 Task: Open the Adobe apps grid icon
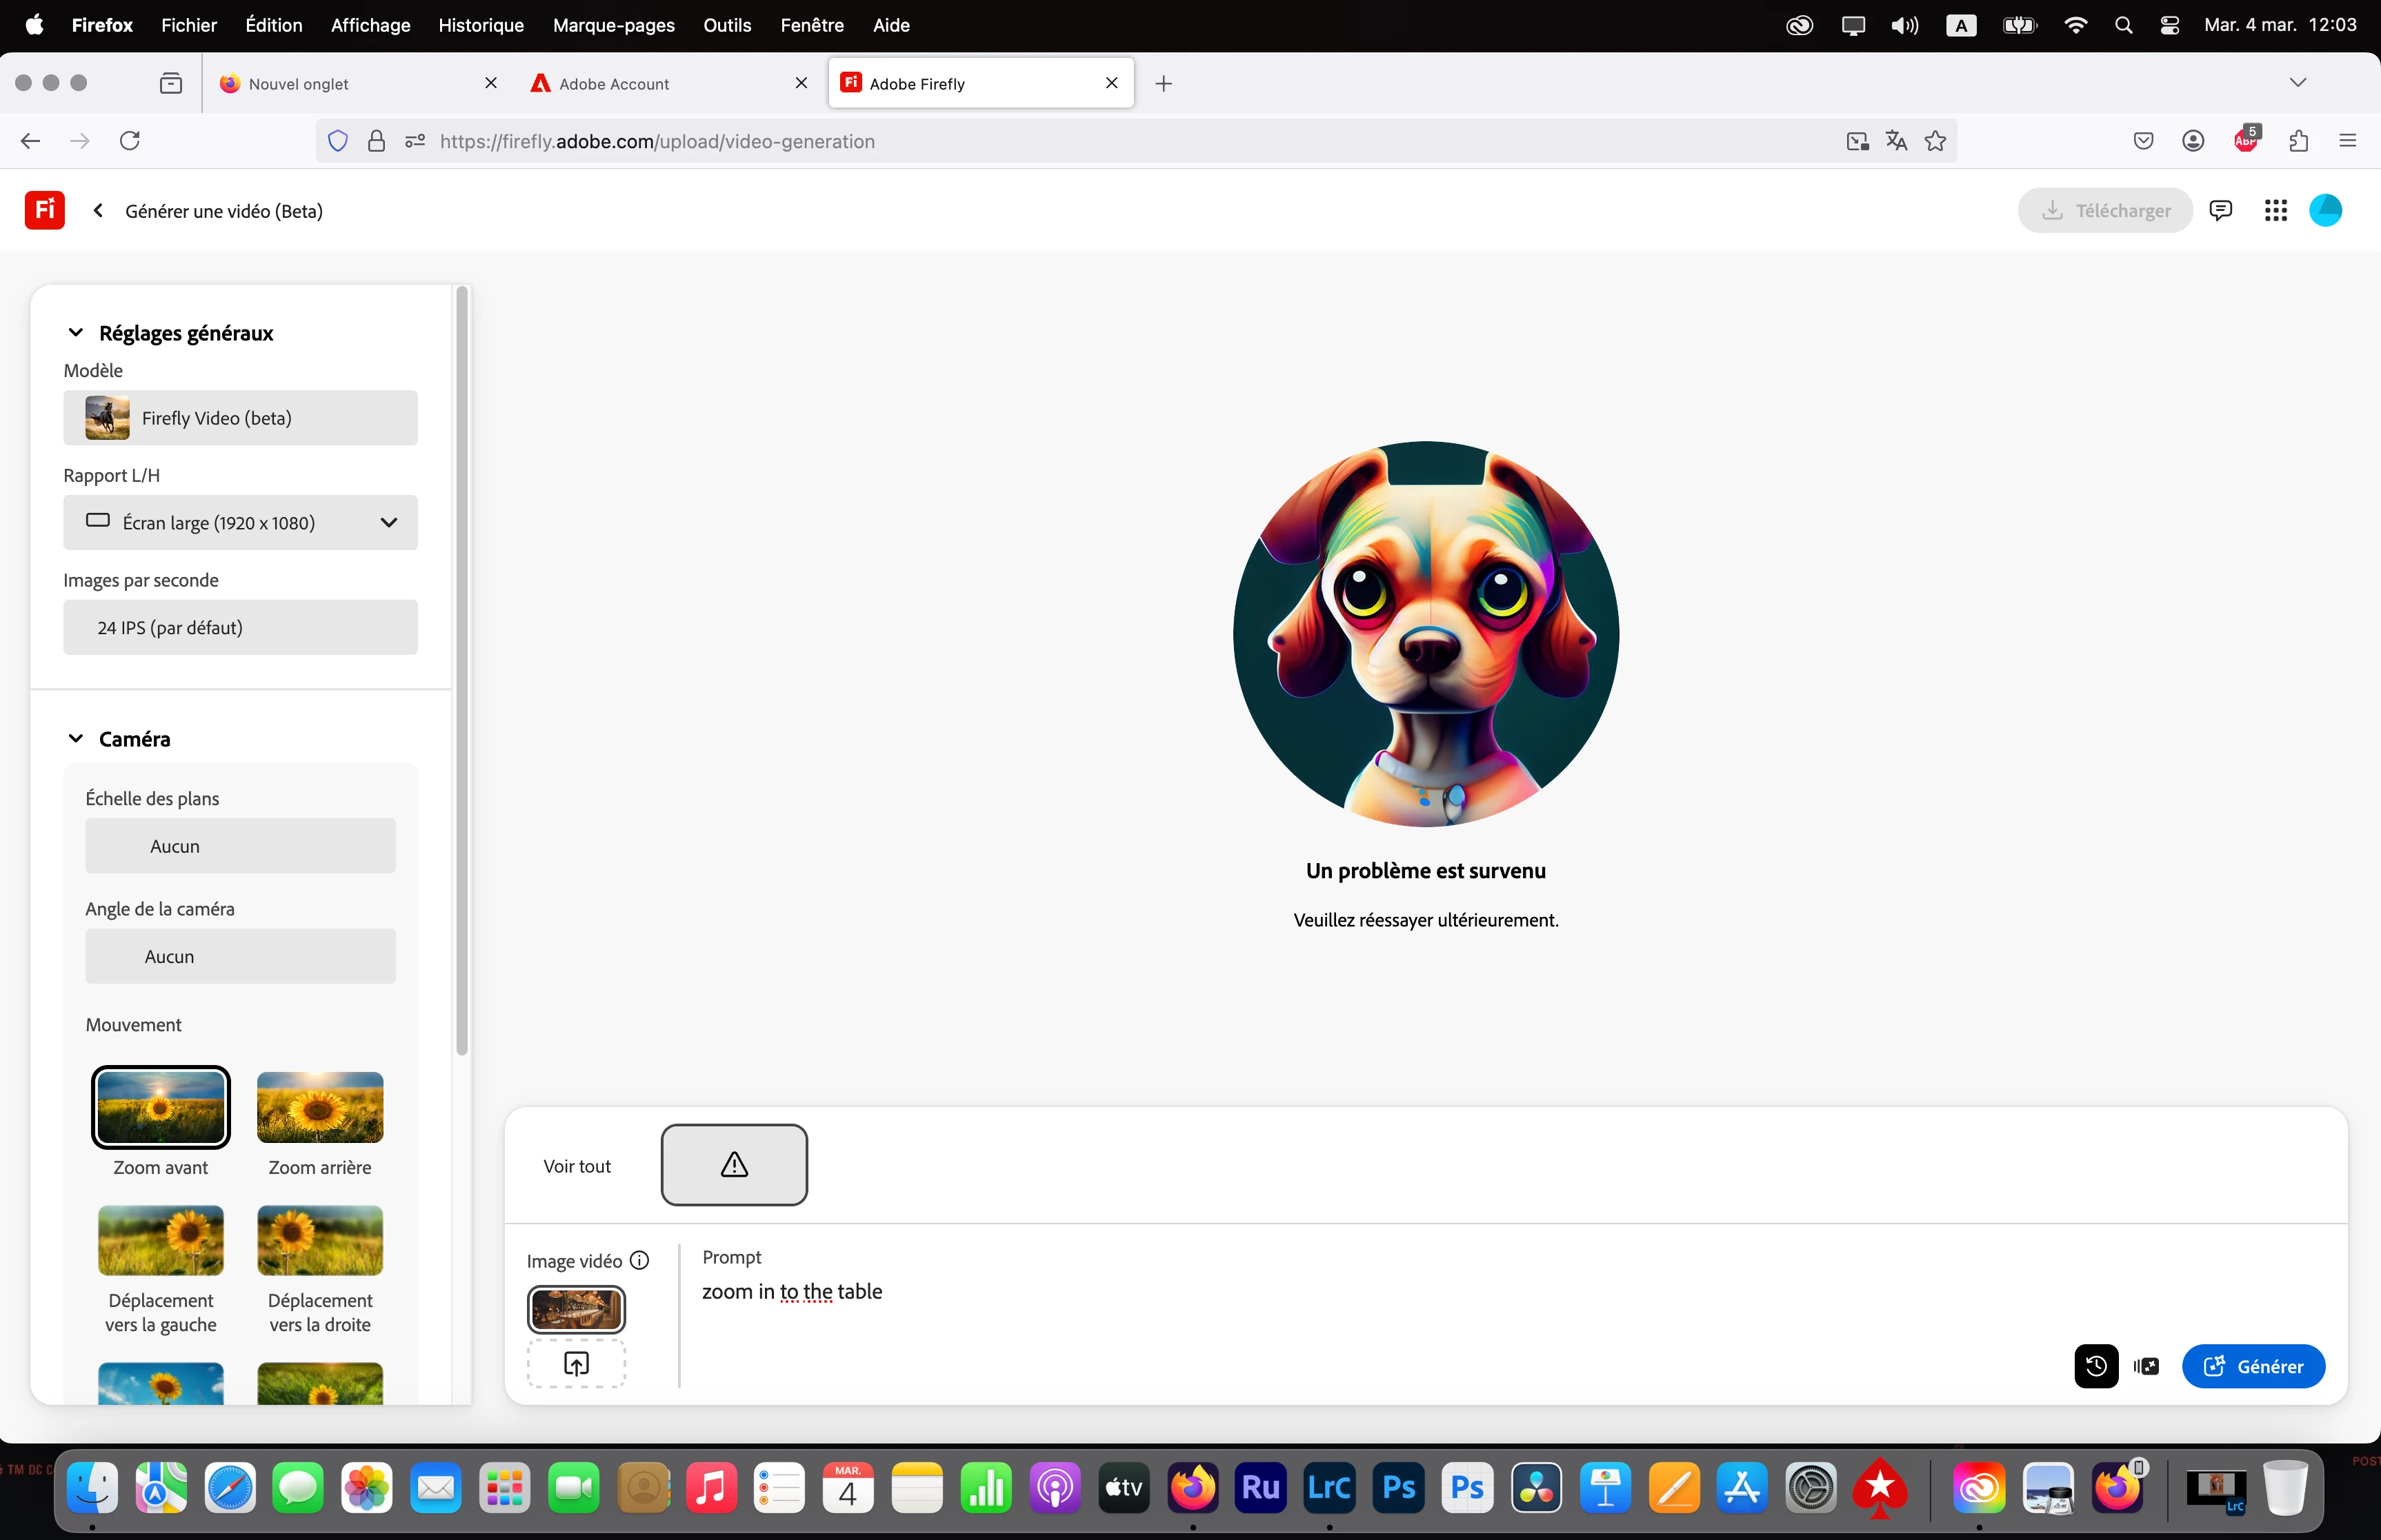pyautogui.click(x=2275, y=210)
